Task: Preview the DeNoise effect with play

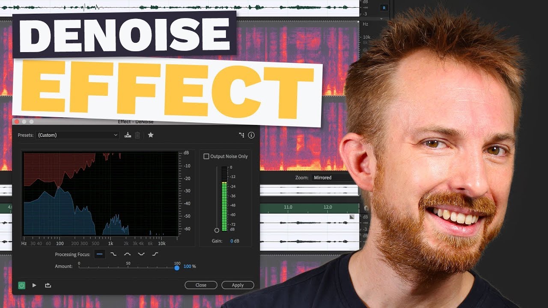Action: coord(34,285)
